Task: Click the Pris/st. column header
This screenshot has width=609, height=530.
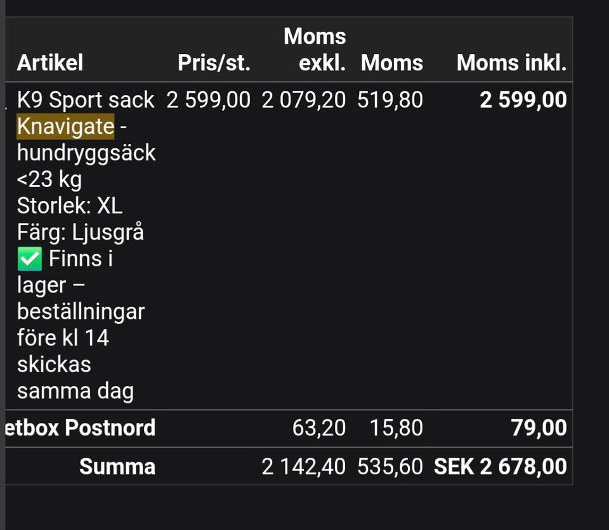Action: click(214, 63)
